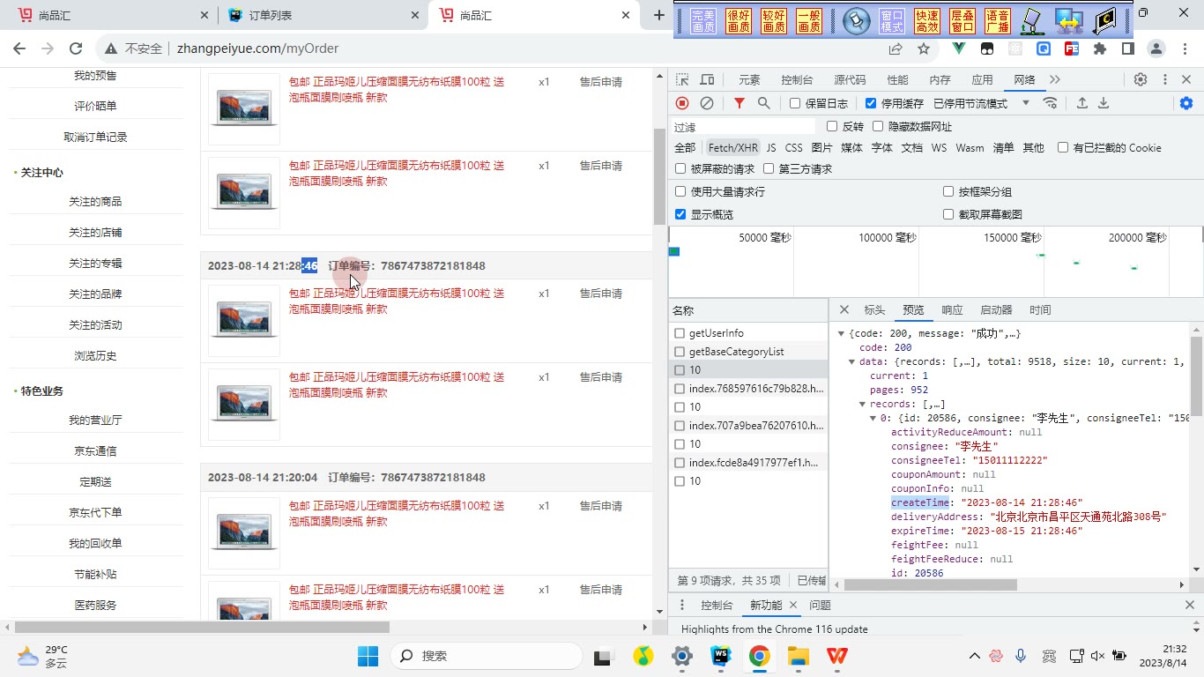1204x677 pixels.
Task: Open DevTools settings gear
Action: point(1141,79)
